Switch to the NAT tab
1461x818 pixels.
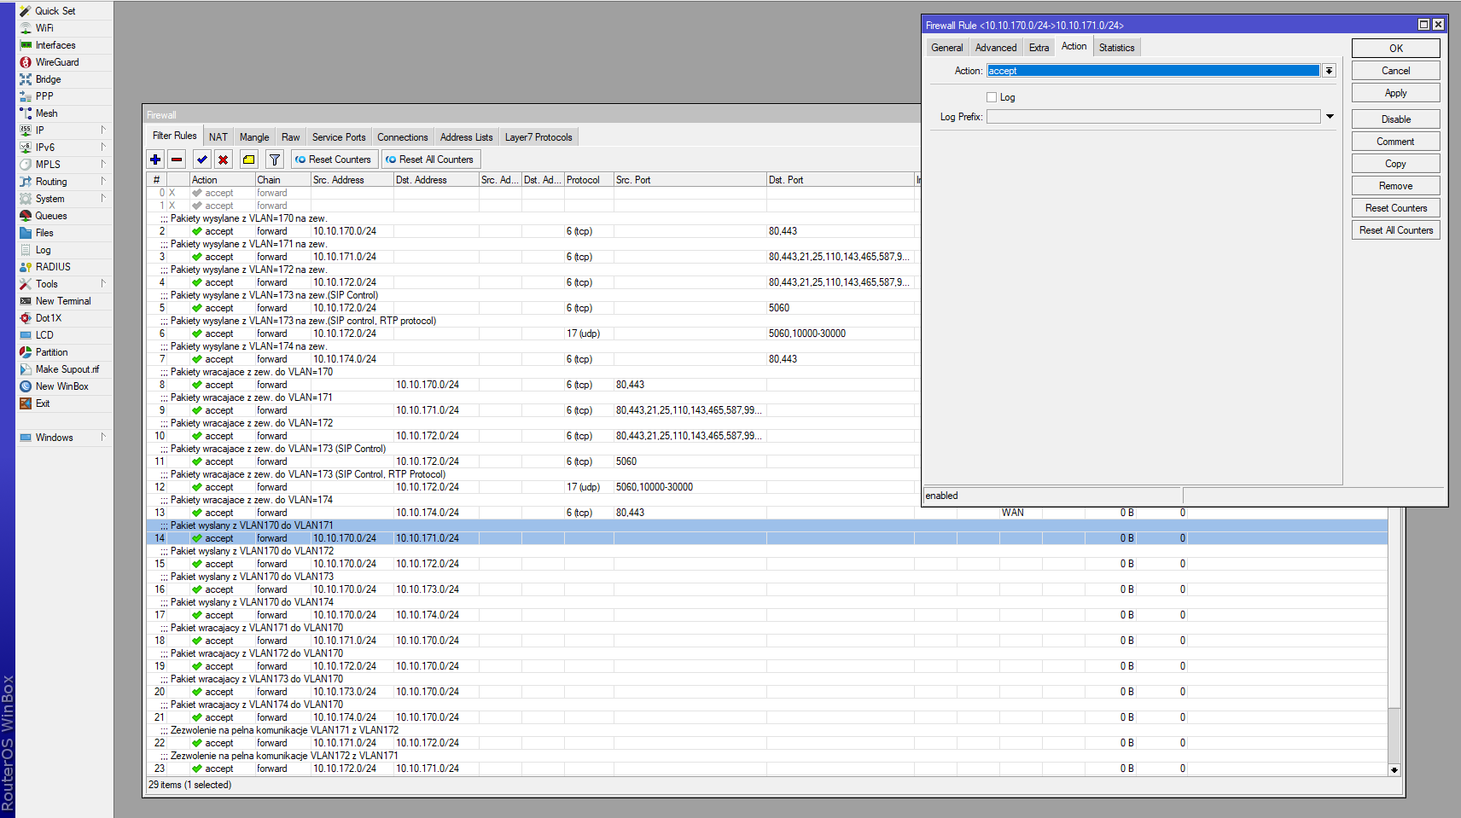click(218, 137)
